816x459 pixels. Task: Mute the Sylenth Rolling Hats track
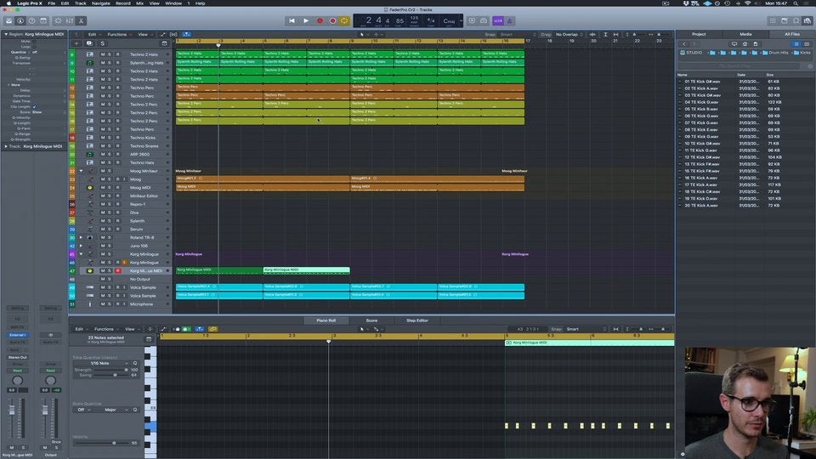[x=102, y=62]
